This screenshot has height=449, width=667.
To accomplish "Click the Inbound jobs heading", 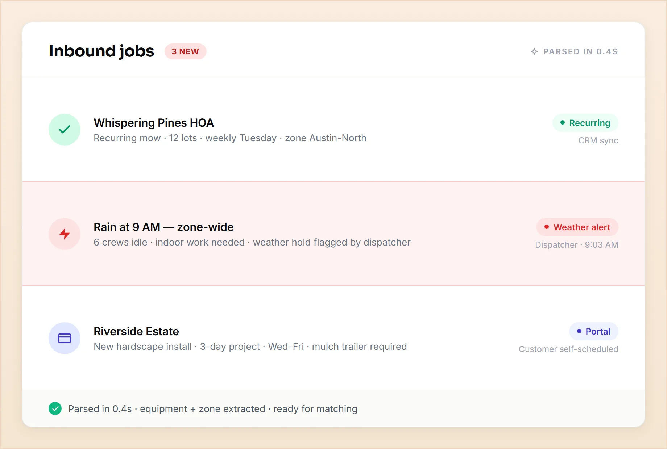I will 101,51.
